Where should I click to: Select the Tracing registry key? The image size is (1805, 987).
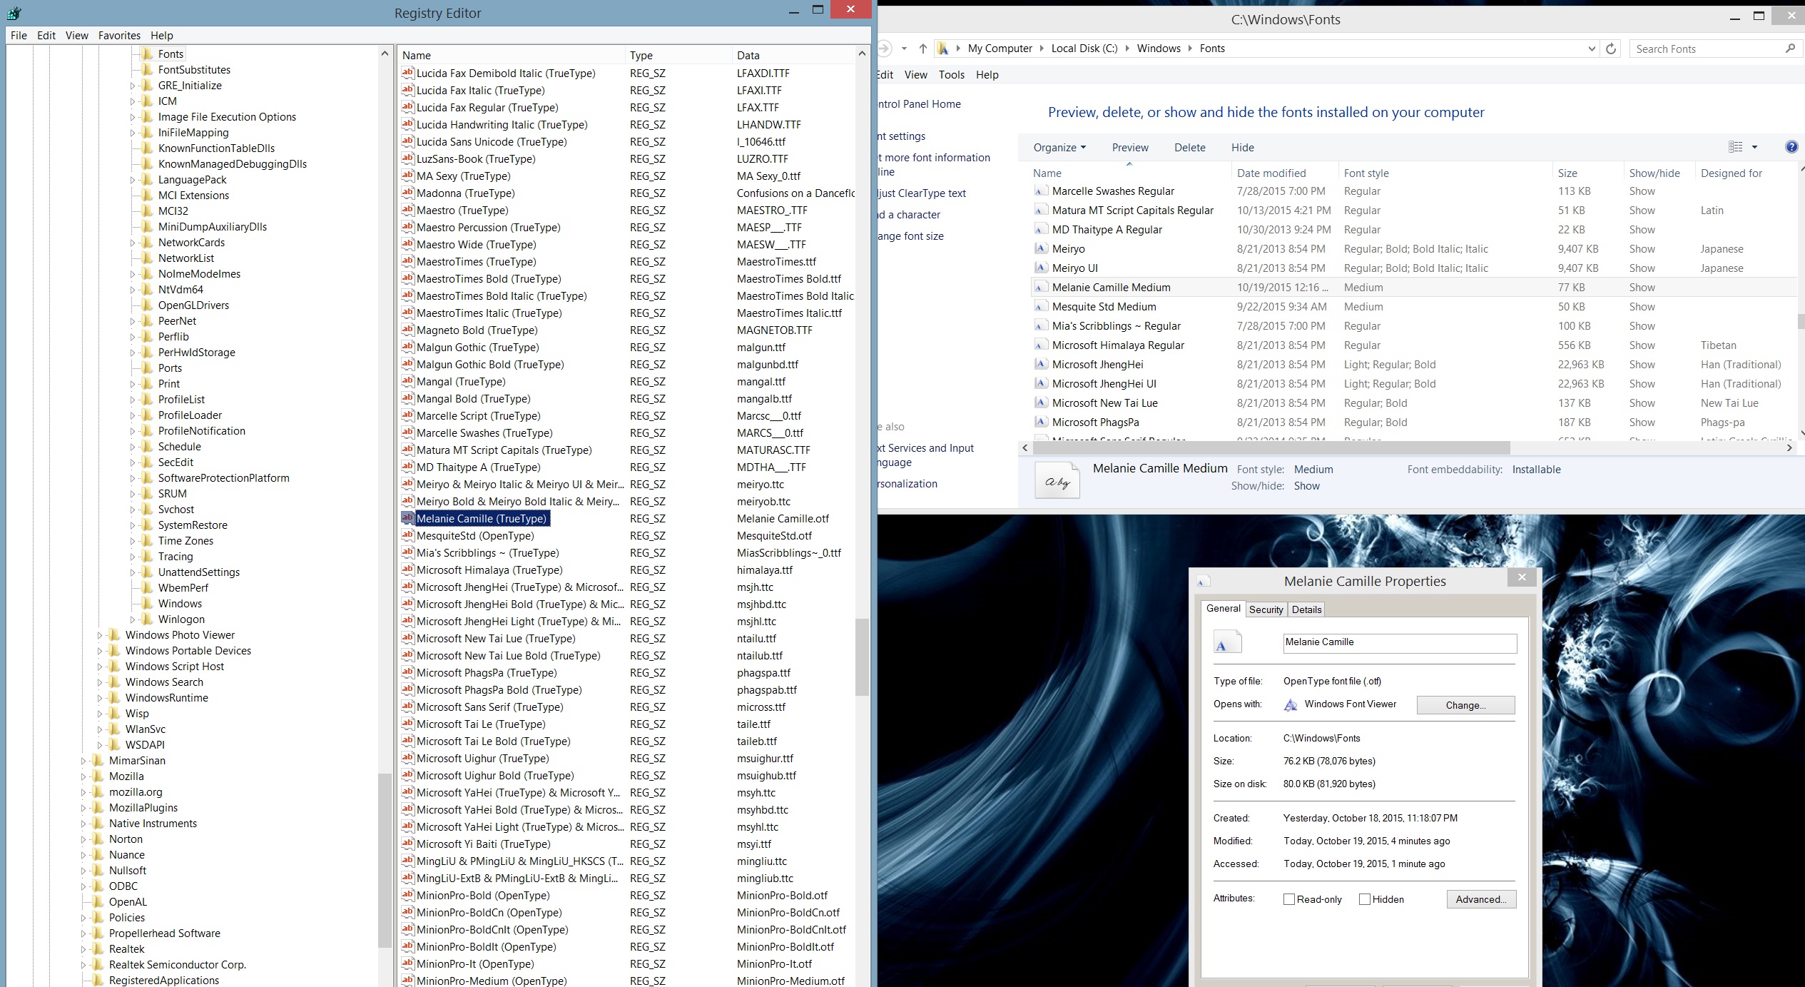pos(176,557)
